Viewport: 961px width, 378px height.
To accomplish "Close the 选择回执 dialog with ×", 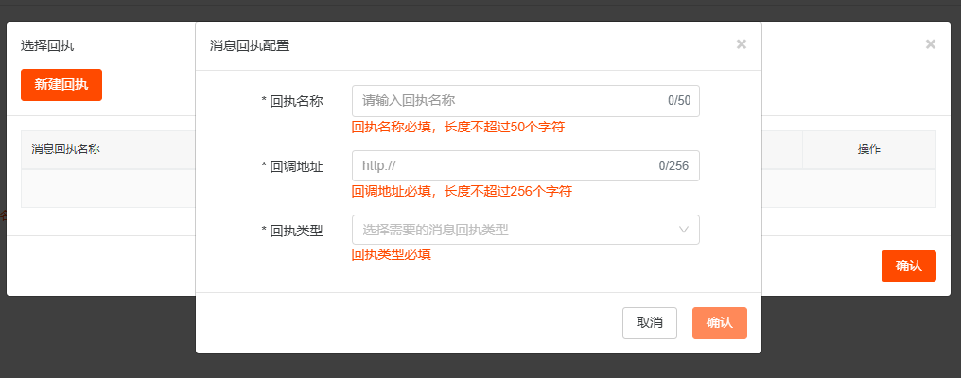I will [x=930, y=44].
